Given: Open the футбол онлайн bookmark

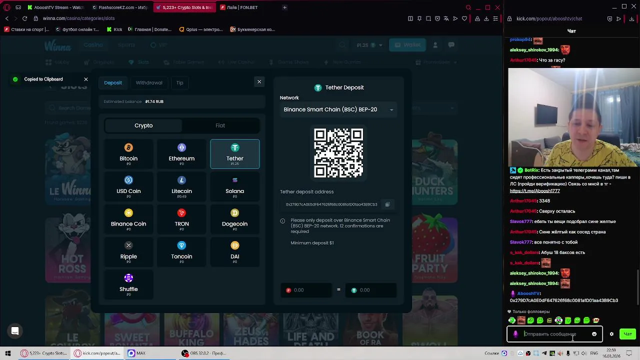Looking at the screenshot, I should pyautogui.click(x=77, y=29).
